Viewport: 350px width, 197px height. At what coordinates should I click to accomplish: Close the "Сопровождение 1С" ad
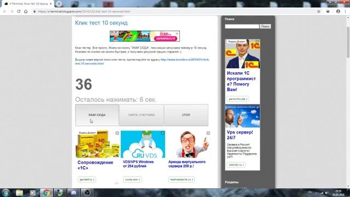point(117,133)
